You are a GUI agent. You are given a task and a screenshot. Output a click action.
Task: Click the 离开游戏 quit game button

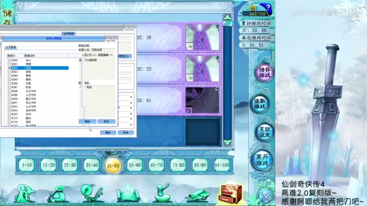pos(261,160)
